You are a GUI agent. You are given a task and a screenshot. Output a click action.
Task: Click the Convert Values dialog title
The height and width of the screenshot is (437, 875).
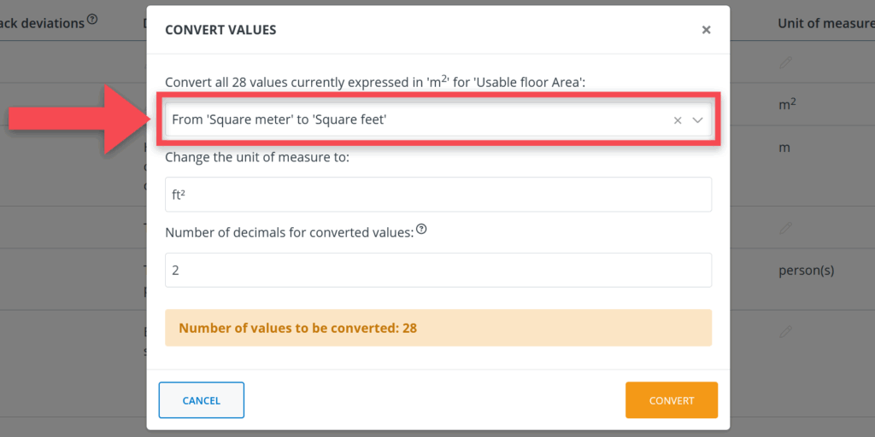(x=220, y=30)
